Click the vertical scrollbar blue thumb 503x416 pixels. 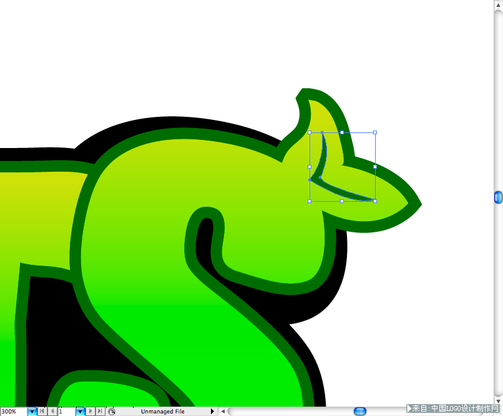click(498, 197)
